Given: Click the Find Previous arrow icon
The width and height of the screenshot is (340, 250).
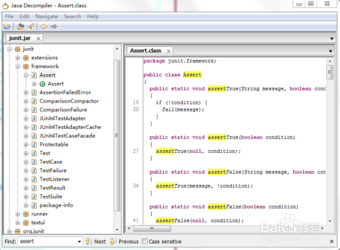Looking at the screenshot, I should (113, 241).
